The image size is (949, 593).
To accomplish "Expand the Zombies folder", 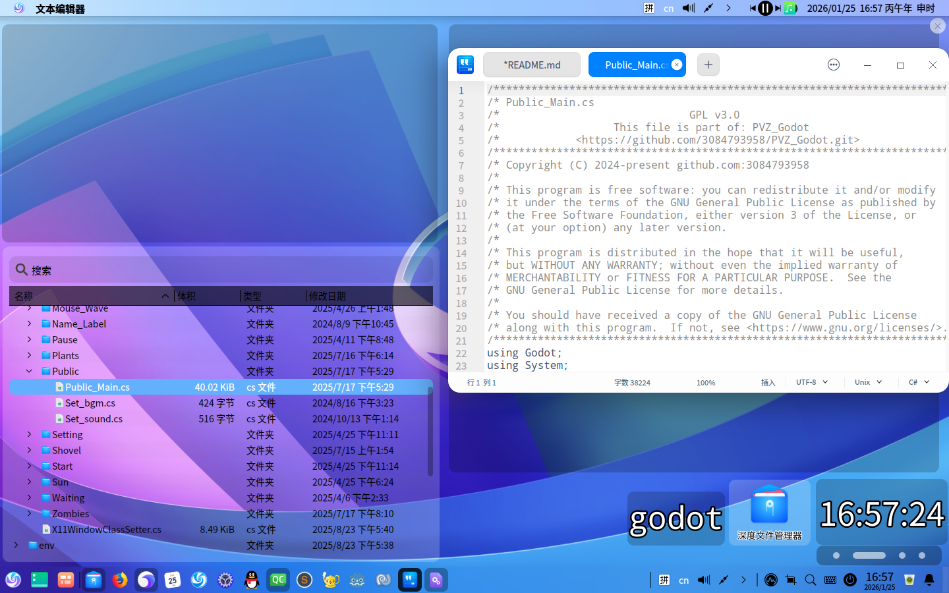I will [29, 514].
